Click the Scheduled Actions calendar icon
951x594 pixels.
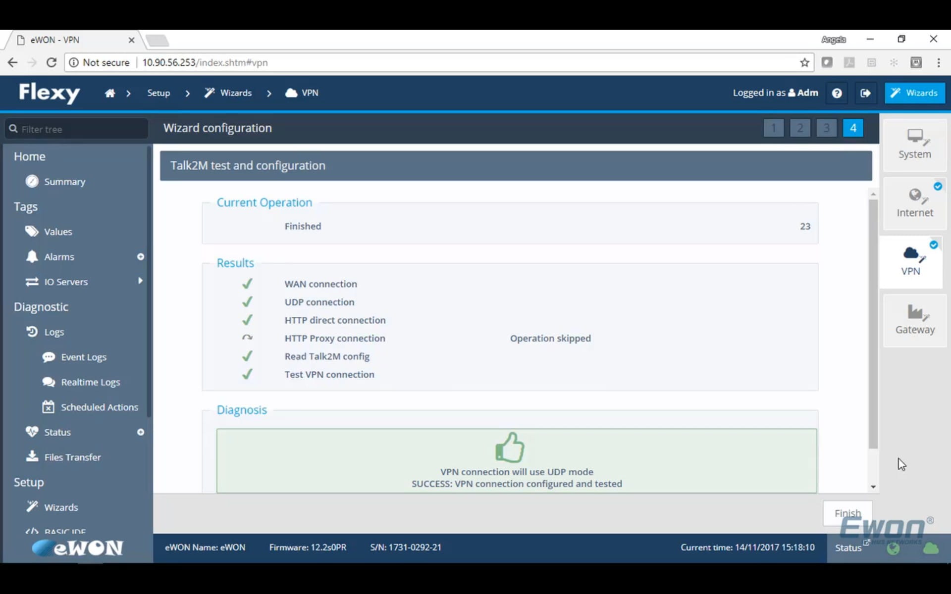pos(48,406)
